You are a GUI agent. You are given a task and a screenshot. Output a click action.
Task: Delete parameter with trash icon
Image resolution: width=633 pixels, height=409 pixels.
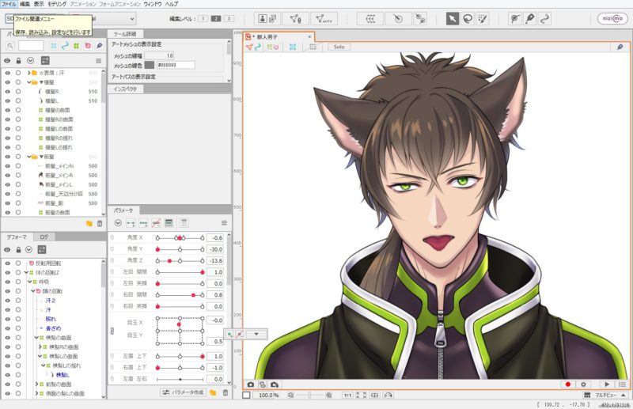coord(226,392)
